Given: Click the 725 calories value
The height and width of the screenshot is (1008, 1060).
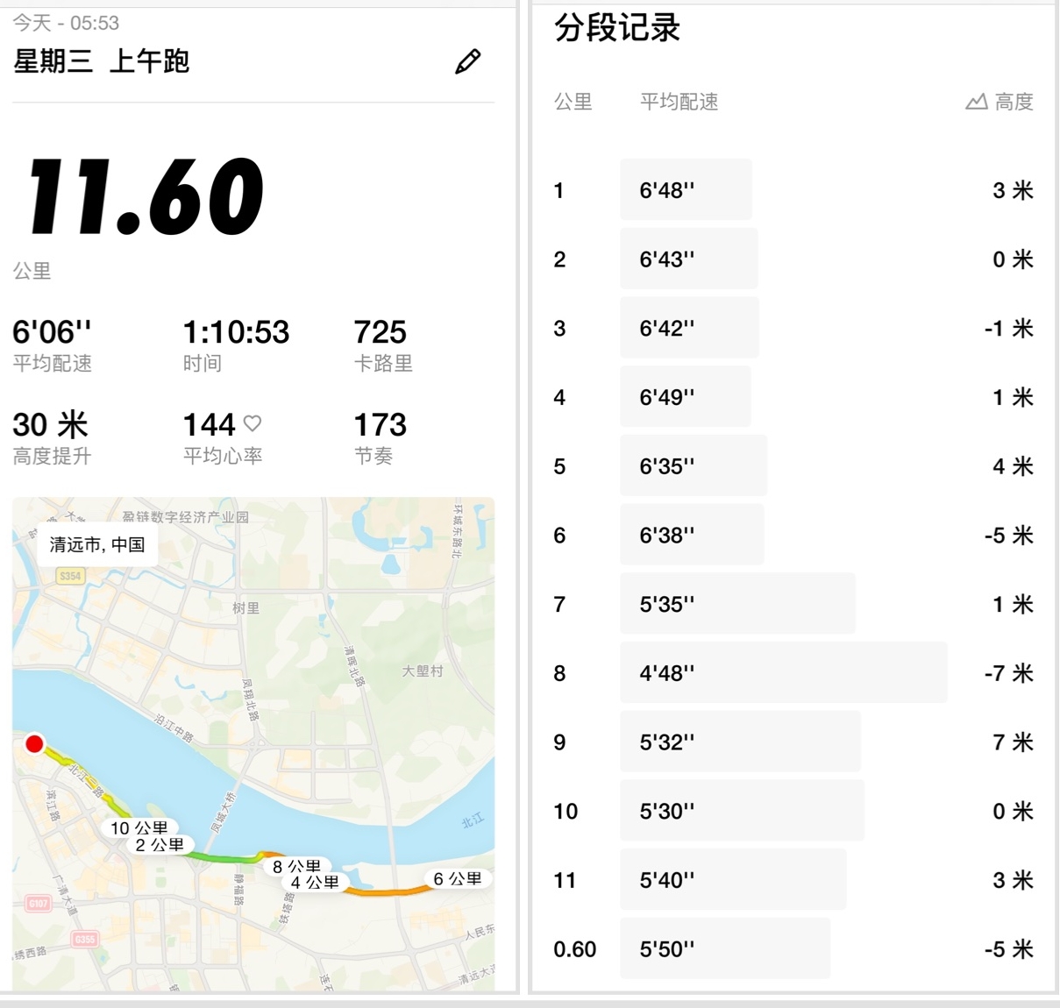Looking at the screenshot, I should [380, 332].
